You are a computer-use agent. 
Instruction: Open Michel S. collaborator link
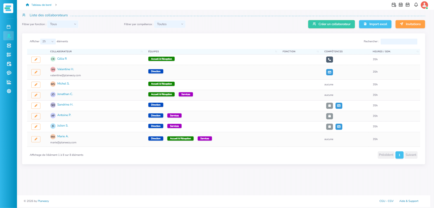tap(63, 83)
